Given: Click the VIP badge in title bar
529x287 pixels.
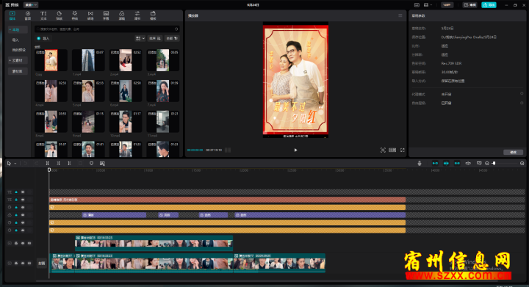Looking at the screenshot, I should point(447,5).
